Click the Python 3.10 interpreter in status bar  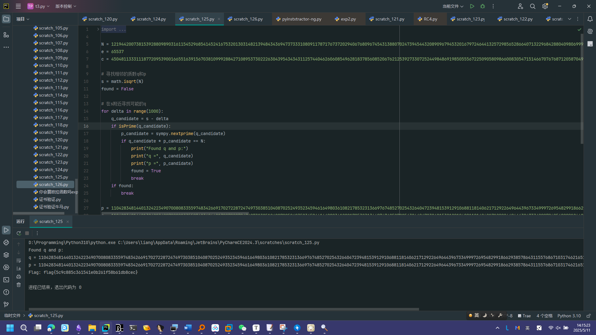(569, 316)
